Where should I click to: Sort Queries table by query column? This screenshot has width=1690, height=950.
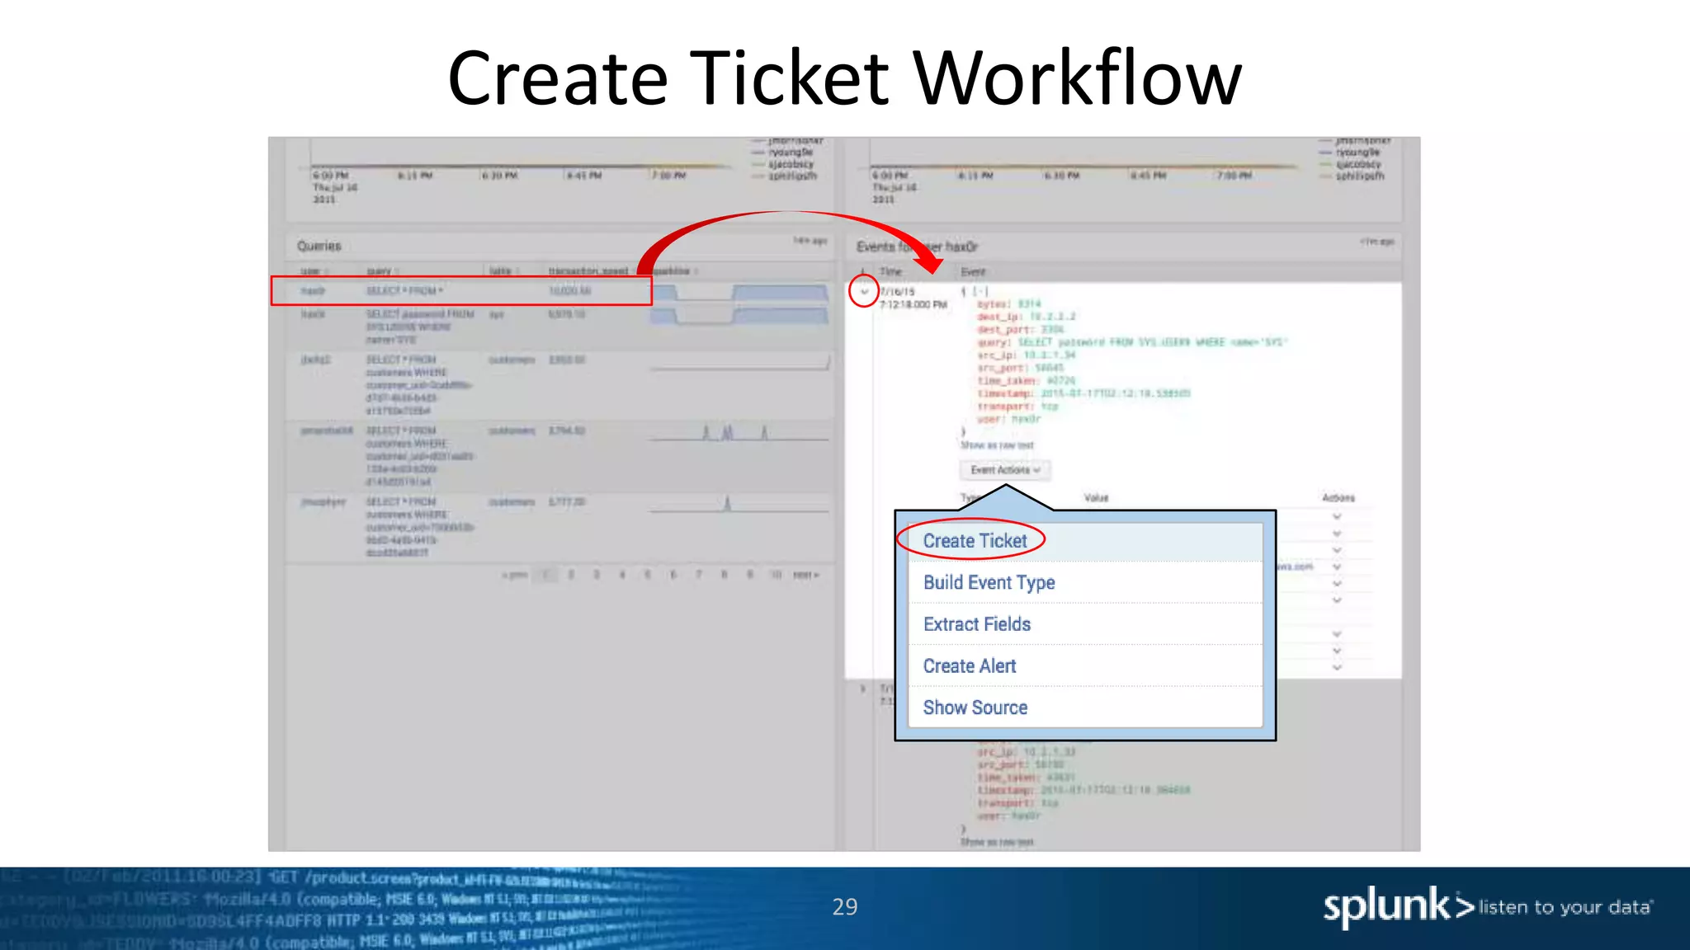pos(382,271)
